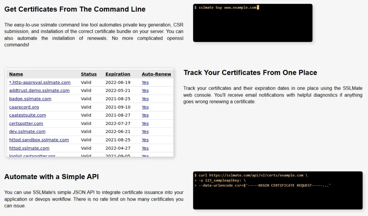Click the 2022-07-27 expiration date cell
Image resolution: width=368 pixels, height=216 pixels.
point(118,123)
